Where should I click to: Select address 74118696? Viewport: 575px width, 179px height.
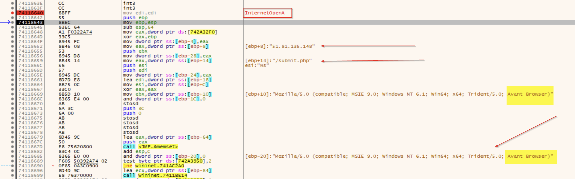[31, 171]
